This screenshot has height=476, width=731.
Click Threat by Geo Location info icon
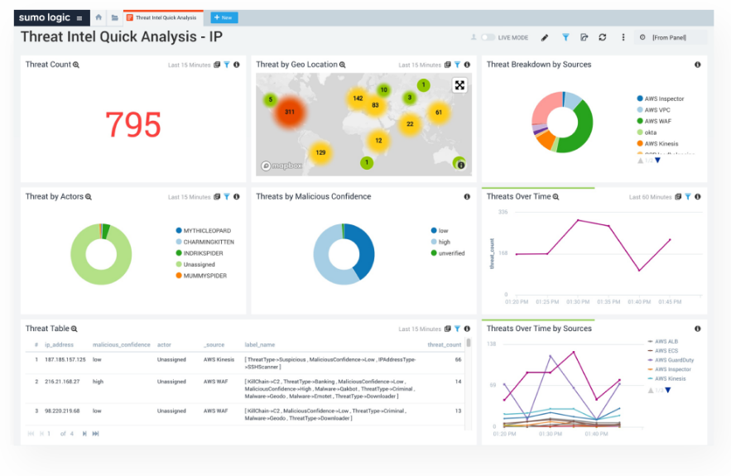point(467,65)
